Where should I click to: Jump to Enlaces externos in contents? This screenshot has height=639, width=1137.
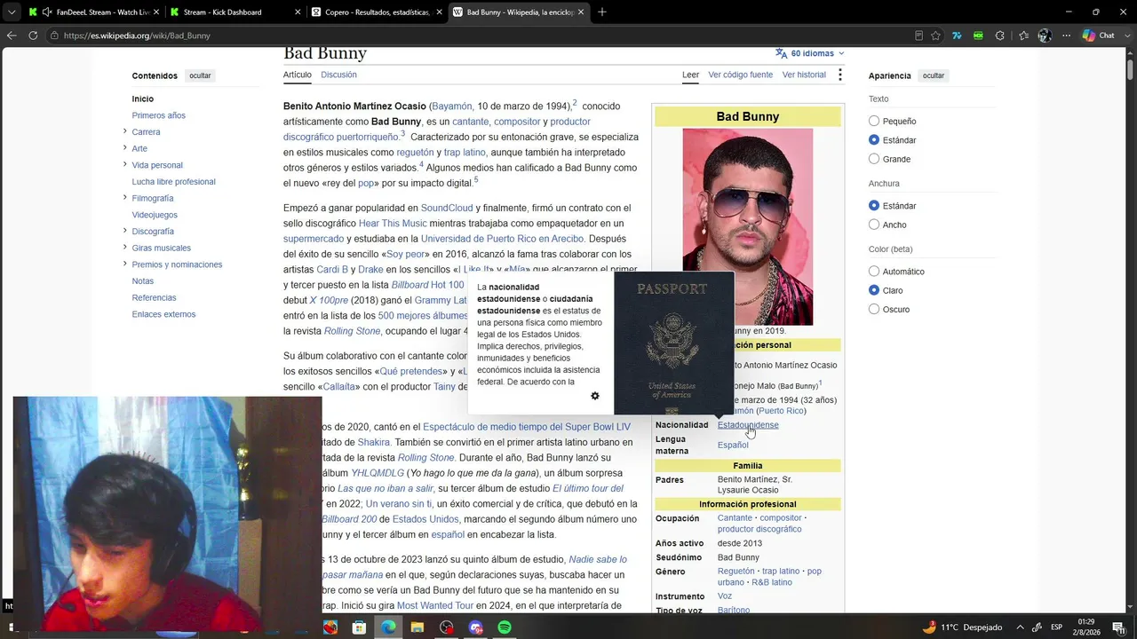point(163,314)
